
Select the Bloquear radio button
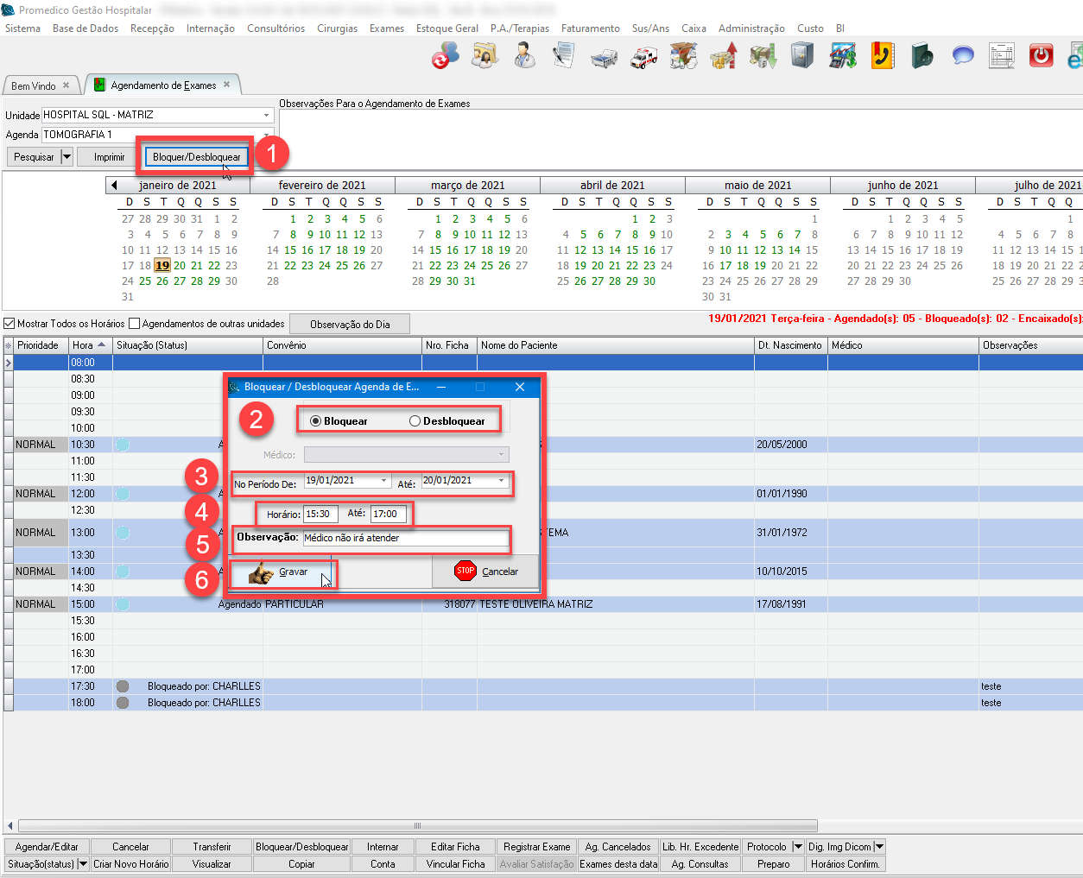point(316,421)
